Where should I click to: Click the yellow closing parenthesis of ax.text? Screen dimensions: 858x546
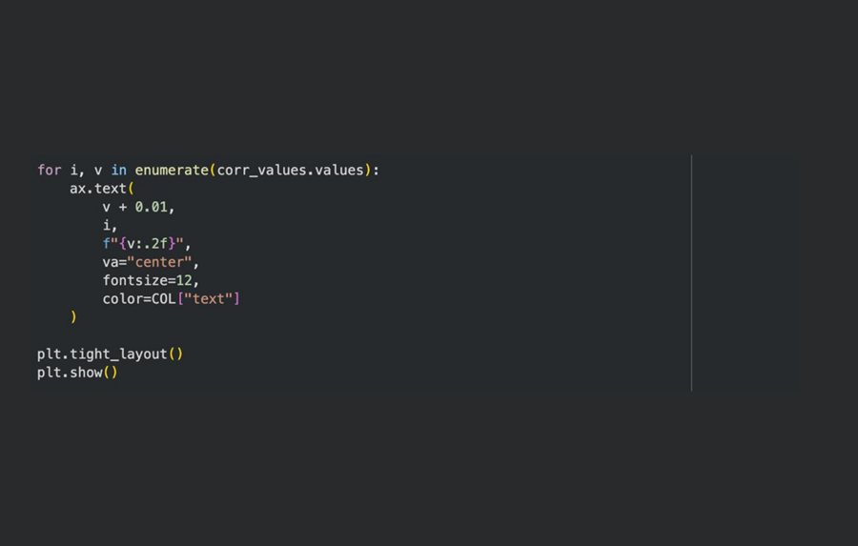[x=73, y=317]
